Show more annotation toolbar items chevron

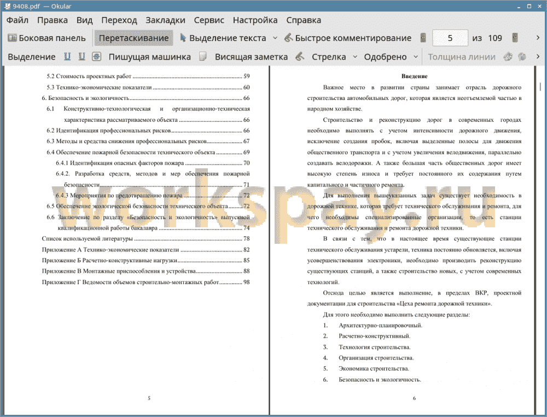538,56
